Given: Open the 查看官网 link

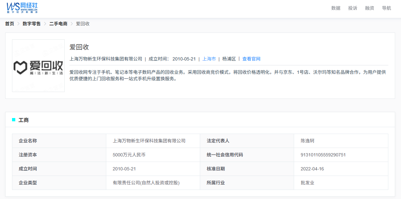Looking at the screenshot, I should point(251,59).
